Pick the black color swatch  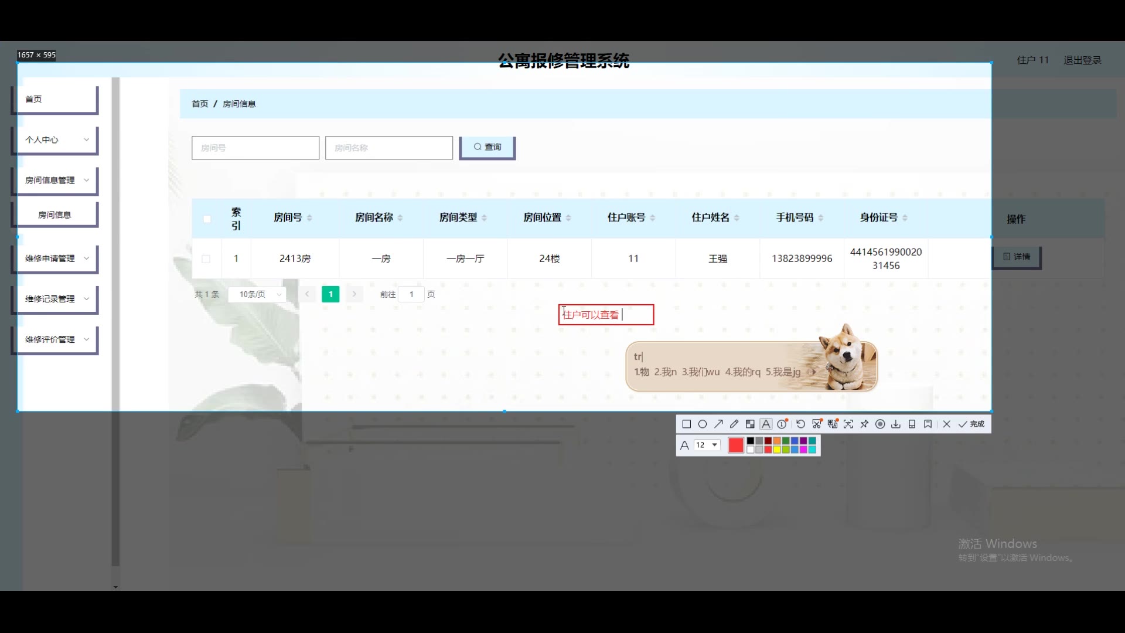pyautogui.click(x=751, y=441)
